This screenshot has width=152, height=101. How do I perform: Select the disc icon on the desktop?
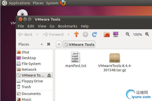tap(22, 13)
